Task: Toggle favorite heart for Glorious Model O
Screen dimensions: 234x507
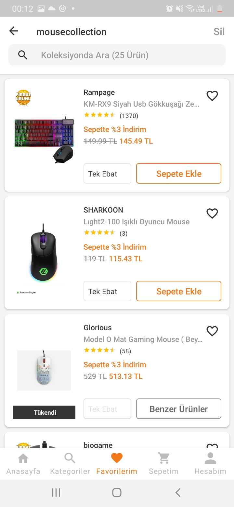Action: (x=212, y=331)
